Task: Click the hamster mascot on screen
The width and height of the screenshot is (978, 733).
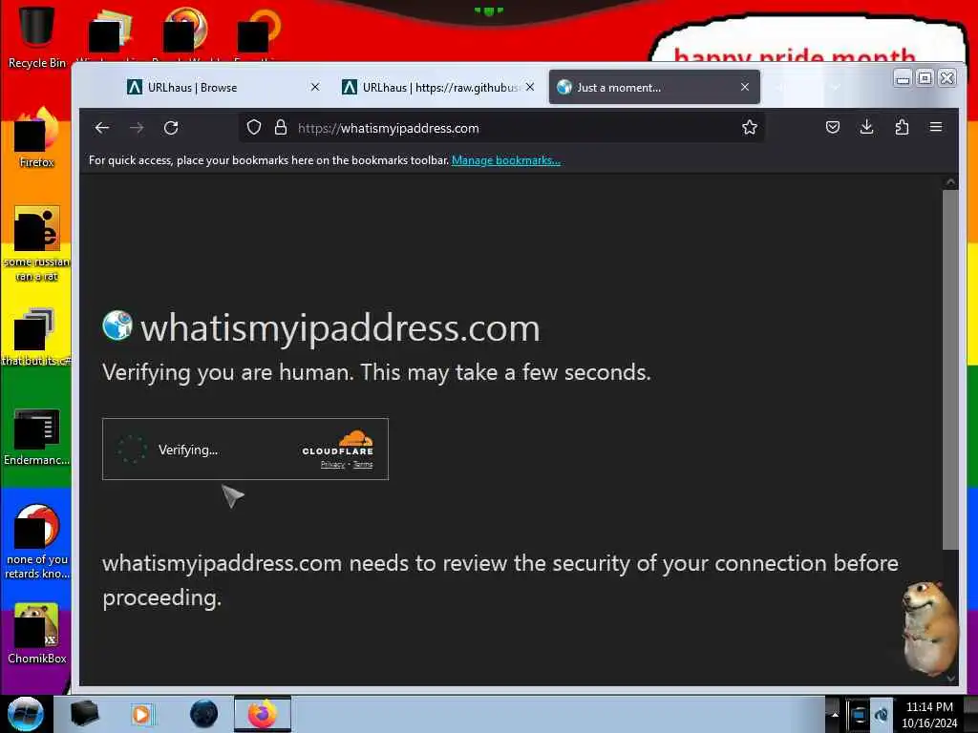Action: click(x=928, y=628)
